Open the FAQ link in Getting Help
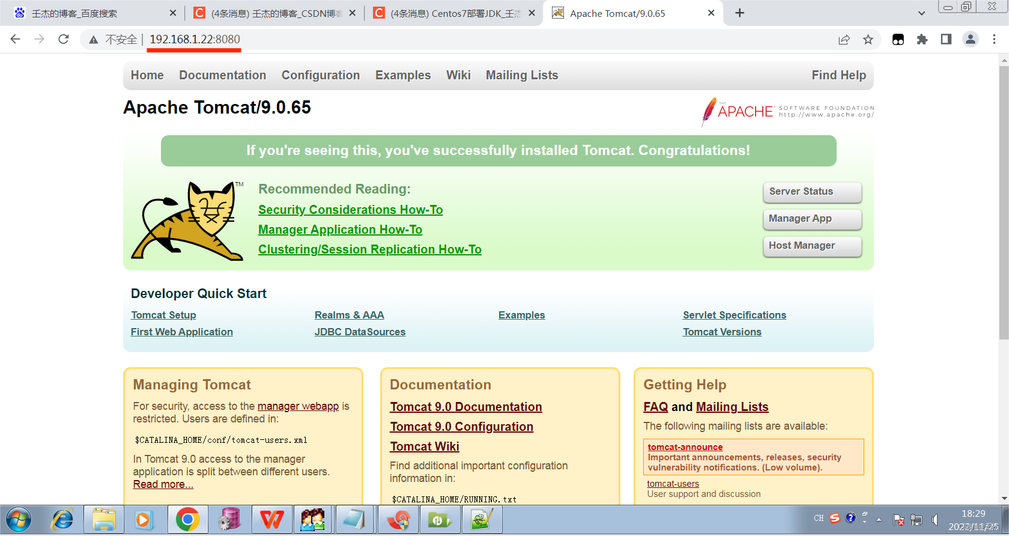 tap(655, 407)
